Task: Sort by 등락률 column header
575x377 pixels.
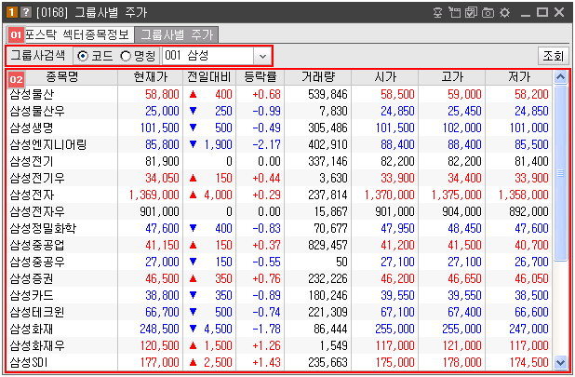Action: [260, 77]
